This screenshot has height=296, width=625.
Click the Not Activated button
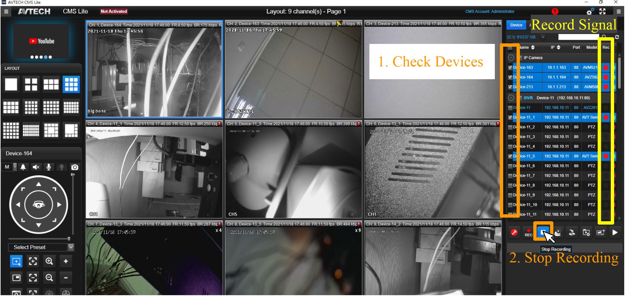pyautogui.click(x=114, y=11)
